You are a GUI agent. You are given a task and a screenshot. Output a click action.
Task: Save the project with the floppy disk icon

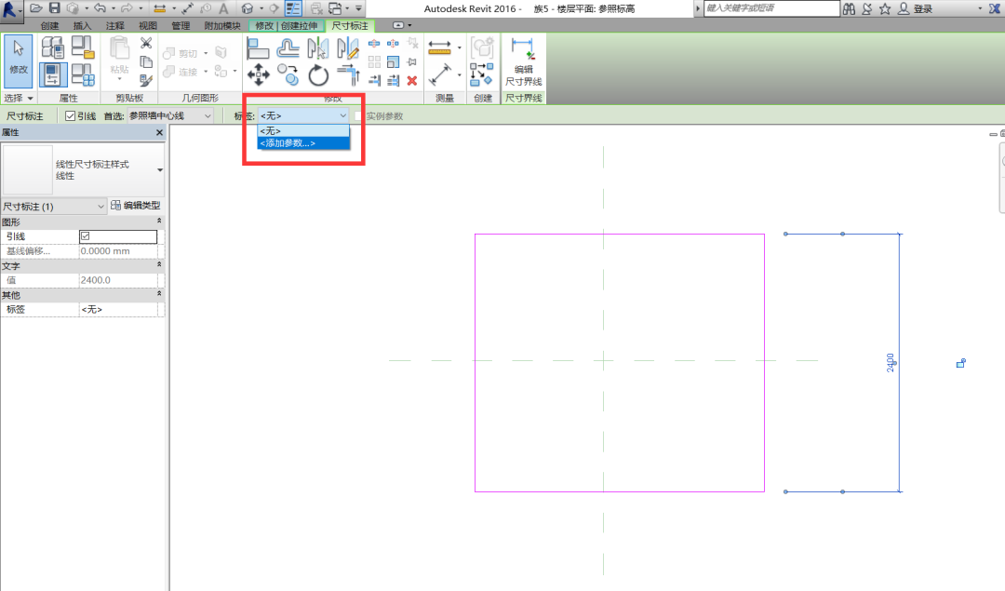pos(55,8)
